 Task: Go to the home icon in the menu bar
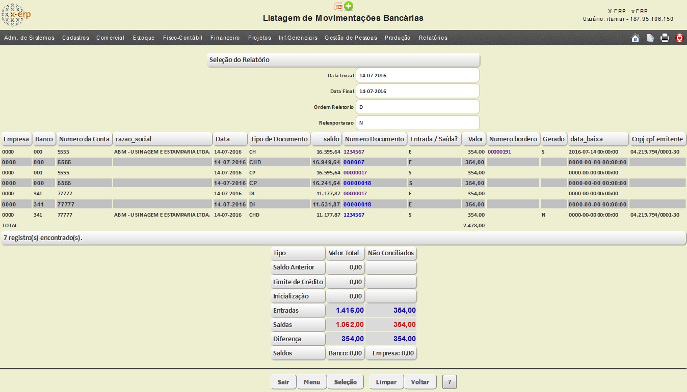635,38
